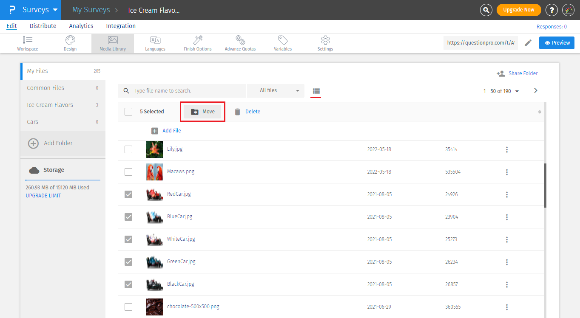Open more options for chocolate-500x500.png
The width and height of the screenshot is (580, 318).
tap(507, 307)
